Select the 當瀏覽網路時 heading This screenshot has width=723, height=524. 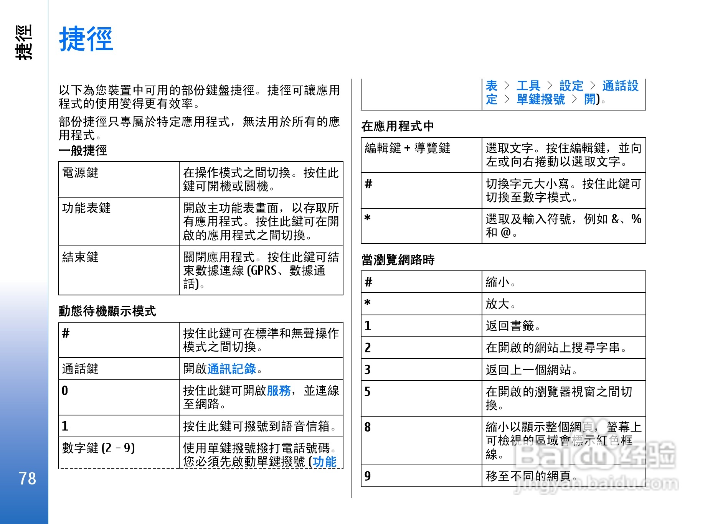coord(398,260)
